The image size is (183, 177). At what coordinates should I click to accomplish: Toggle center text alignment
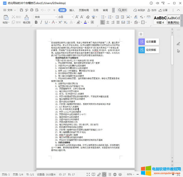(x=108, y=22)
